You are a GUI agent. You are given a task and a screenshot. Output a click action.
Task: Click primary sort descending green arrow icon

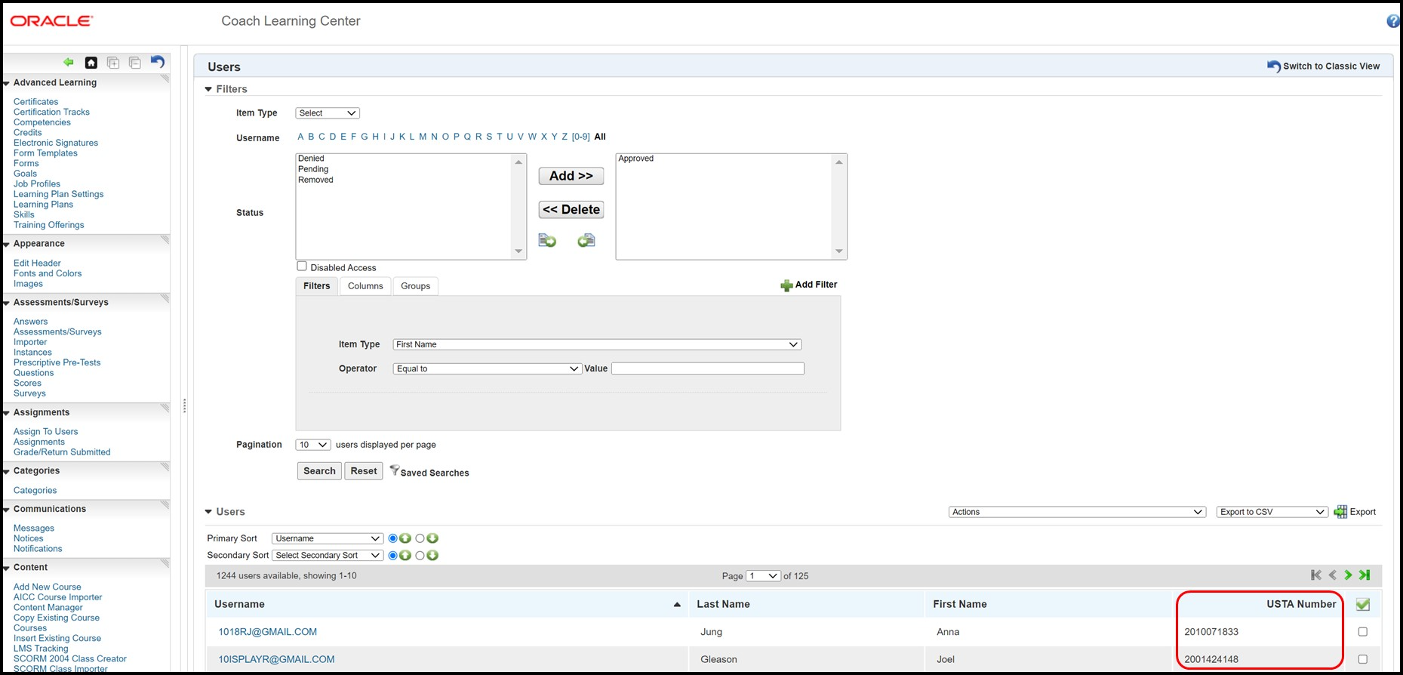coord(432,538)
